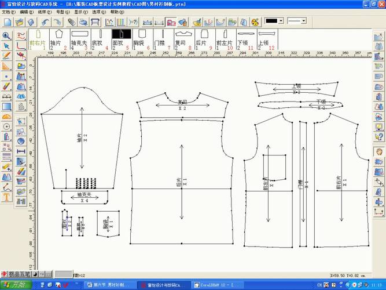Select the 胸袋 pattern piece thumbnail
Viewport: 386px width, 290px height.
point(142,39)
